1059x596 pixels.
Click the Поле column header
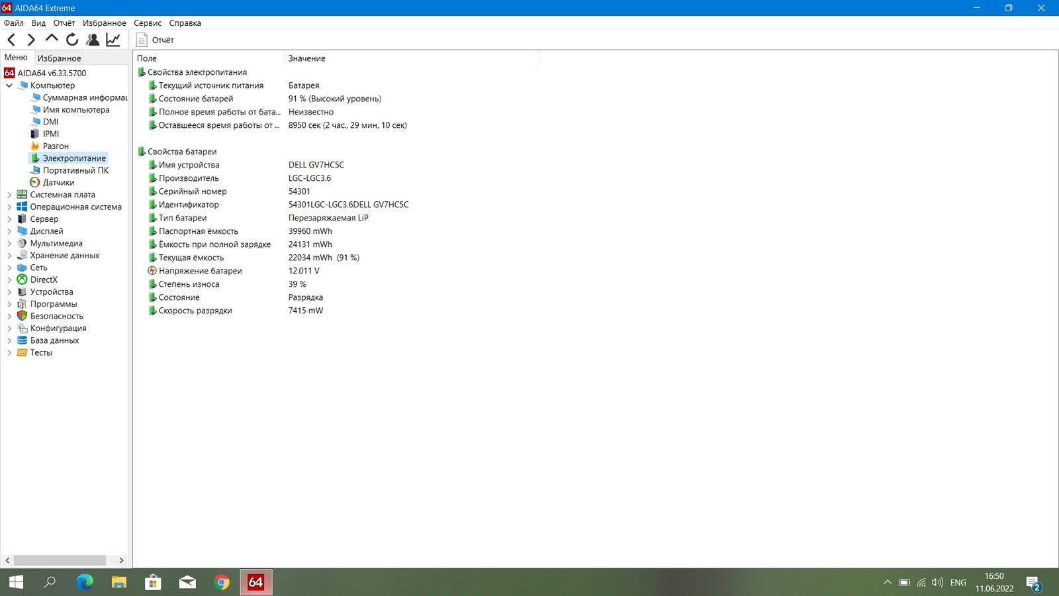click(208, 58)
